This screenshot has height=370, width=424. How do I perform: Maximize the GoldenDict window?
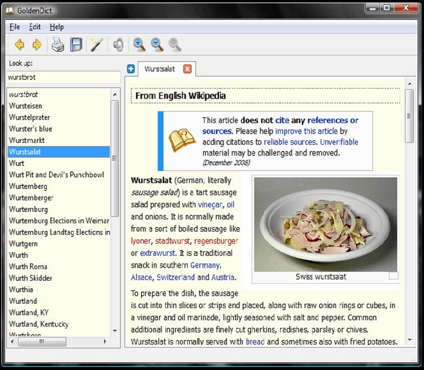(387, 8)
